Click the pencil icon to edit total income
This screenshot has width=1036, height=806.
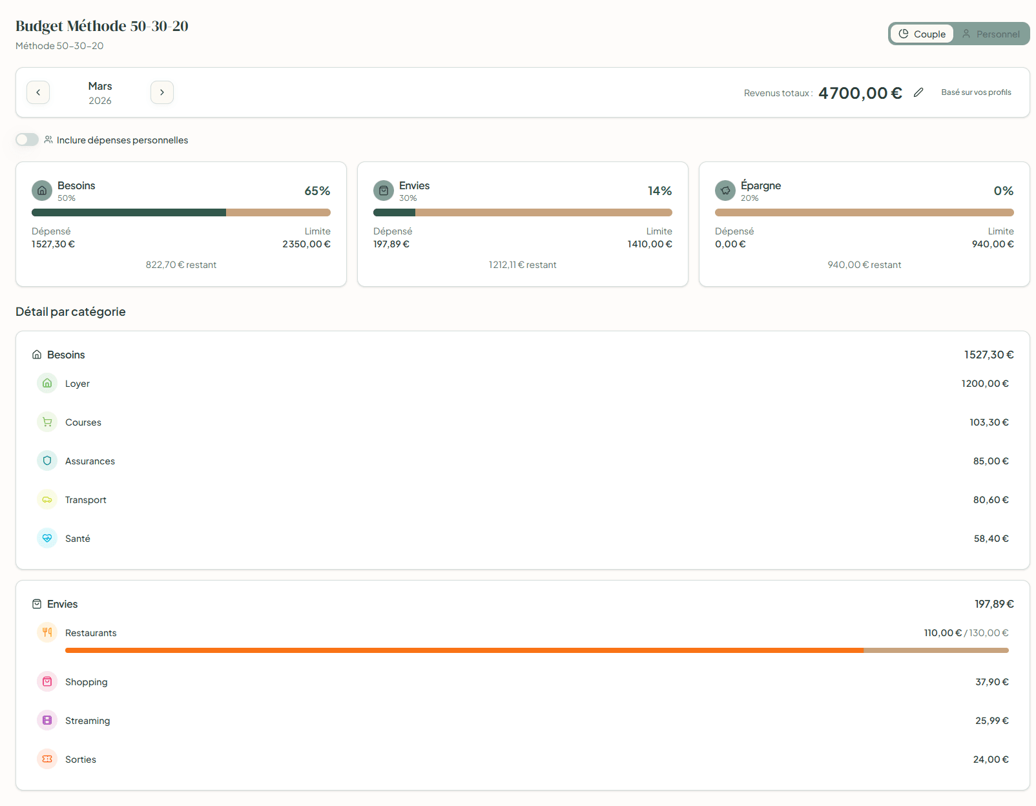918,93
